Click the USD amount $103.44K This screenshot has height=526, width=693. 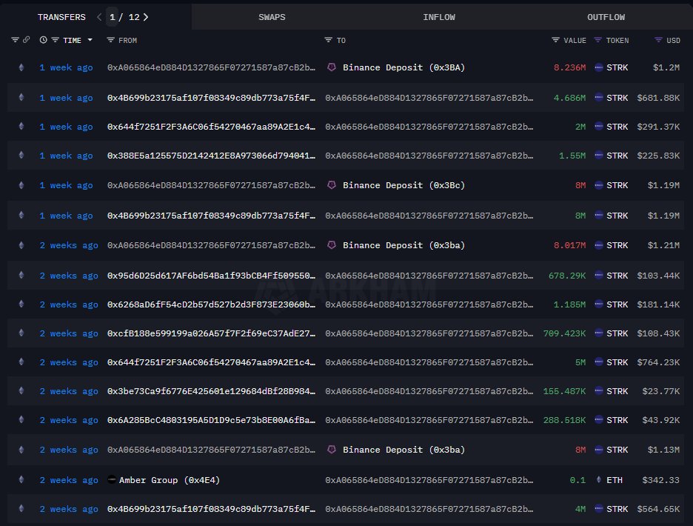(x=658, y=275)
